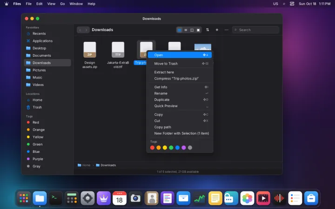Click into the Search field

(255, 30)
